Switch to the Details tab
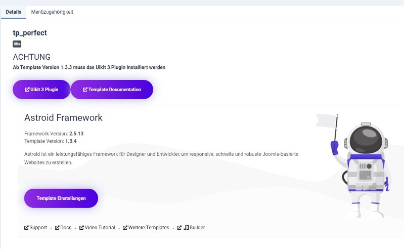Image resolution: width=404 pixels, height=249 pixels. click(x=13, y=12)
